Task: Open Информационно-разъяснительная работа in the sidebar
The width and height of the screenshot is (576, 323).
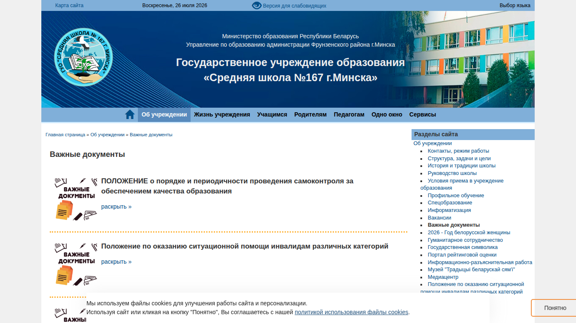Action: (480, 262)
